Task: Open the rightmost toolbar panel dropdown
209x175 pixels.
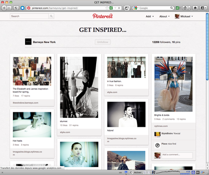Action: [x=203, y=8]
